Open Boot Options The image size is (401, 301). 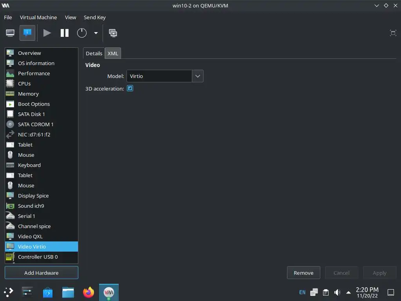click(x=42, y=104)
